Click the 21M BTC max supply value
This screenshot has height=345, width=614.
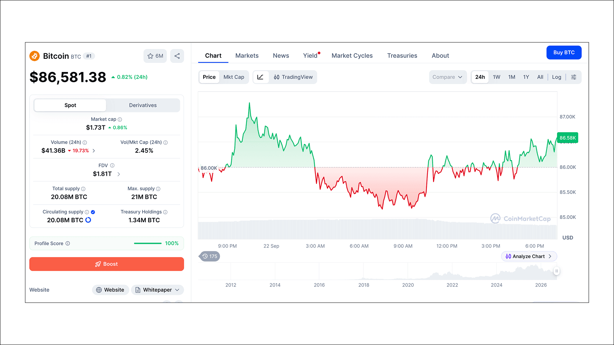(x=144, y=197)
